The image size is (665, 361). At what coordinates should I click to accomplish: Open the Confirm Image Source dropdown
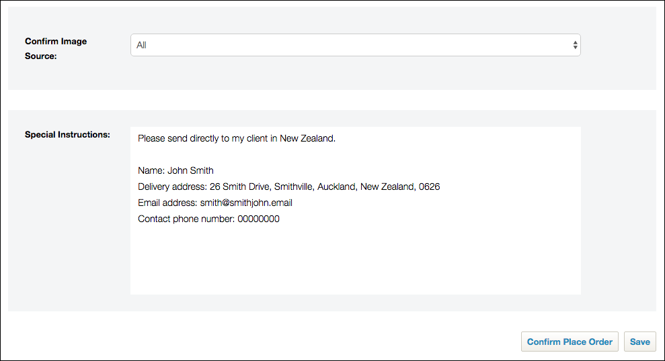(355, 45)
